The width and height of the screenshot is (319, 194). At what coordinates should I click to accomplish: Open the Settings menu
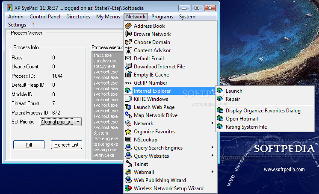[17, 25]
